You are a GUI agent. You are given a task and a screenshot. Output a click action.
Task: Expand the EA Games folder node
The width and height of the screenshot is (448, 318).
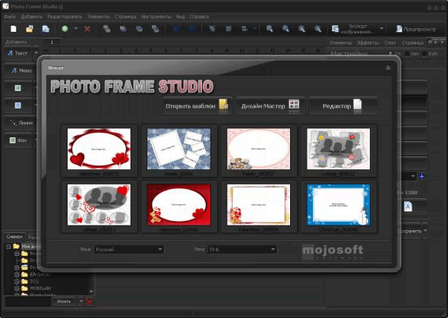[x=17, y=274]
